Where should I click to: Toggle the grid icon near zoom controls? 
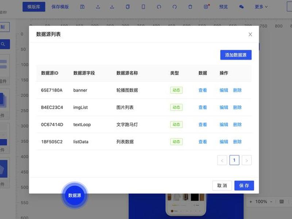pyautogui.click(x=281, y=201)
